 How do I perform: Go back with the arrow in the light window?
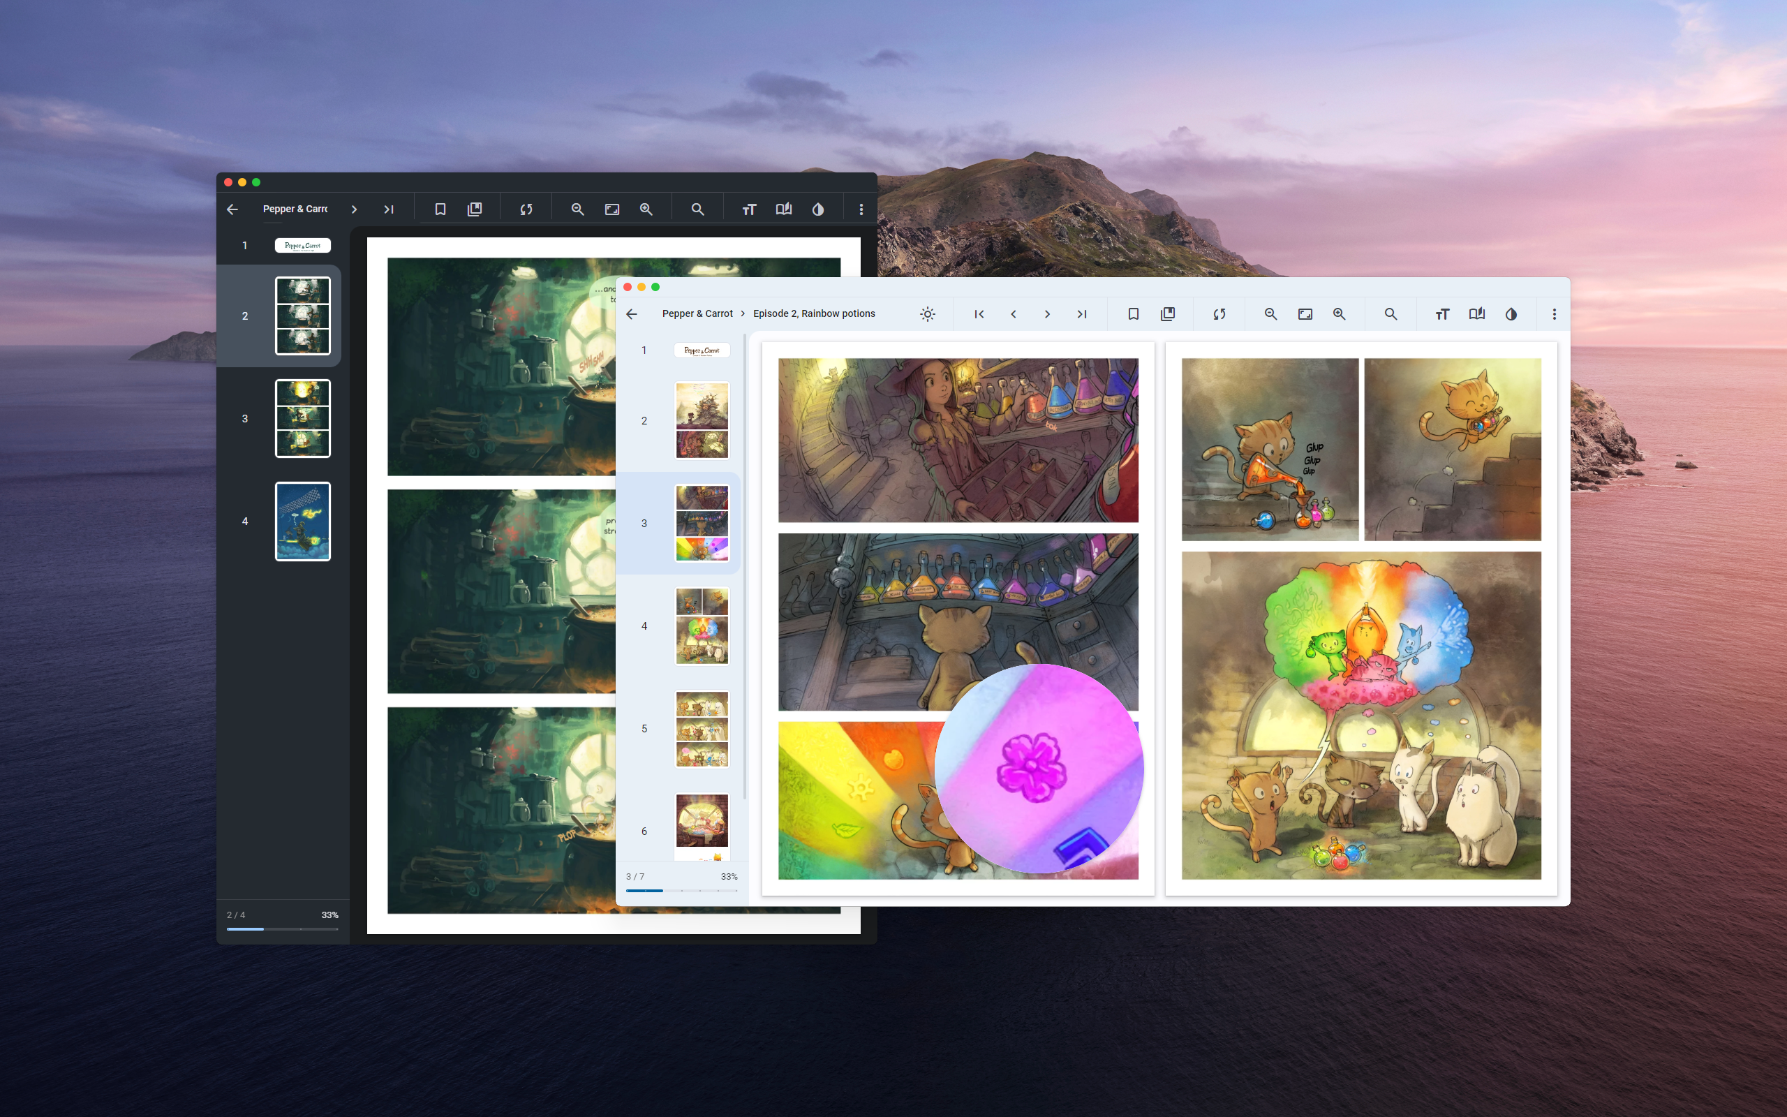631,314
